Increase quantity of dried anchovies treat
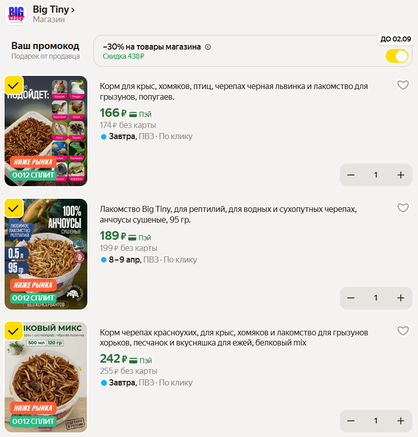 401,298
